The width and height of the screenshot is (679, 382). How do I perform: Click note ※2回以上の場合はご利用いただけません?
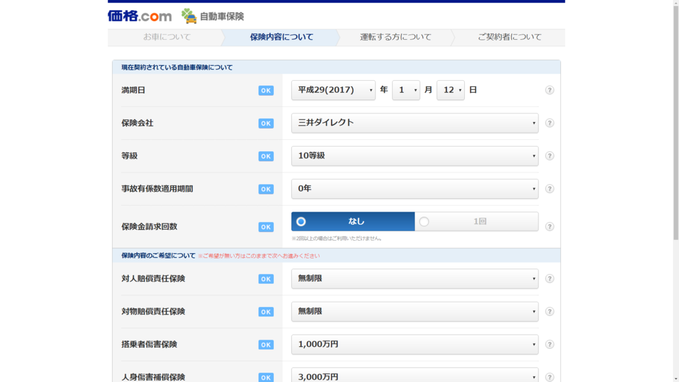[336, 238]
